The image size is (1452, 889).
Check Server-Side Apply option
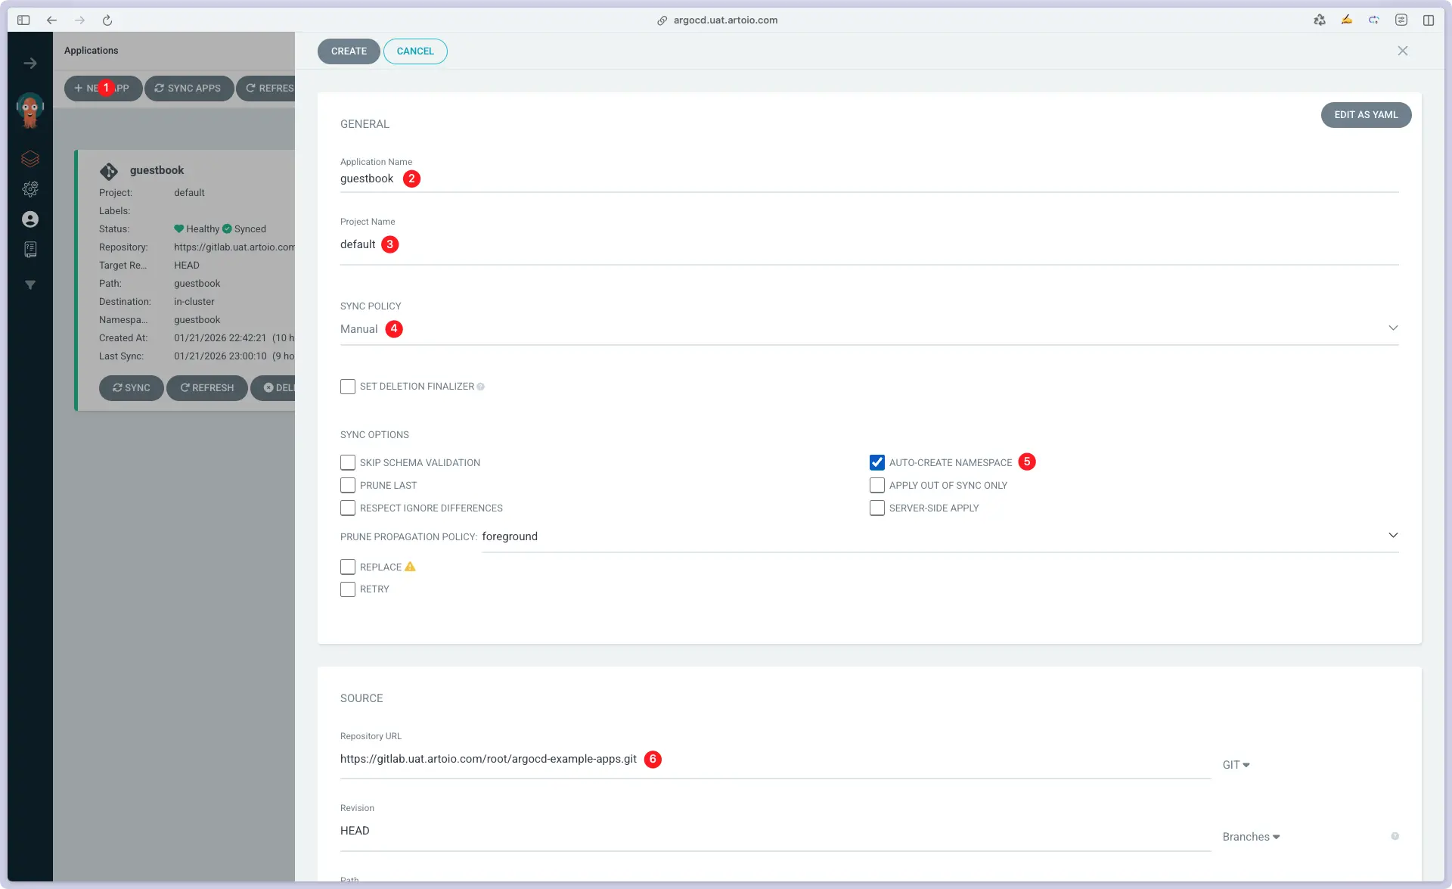[877, 508]
